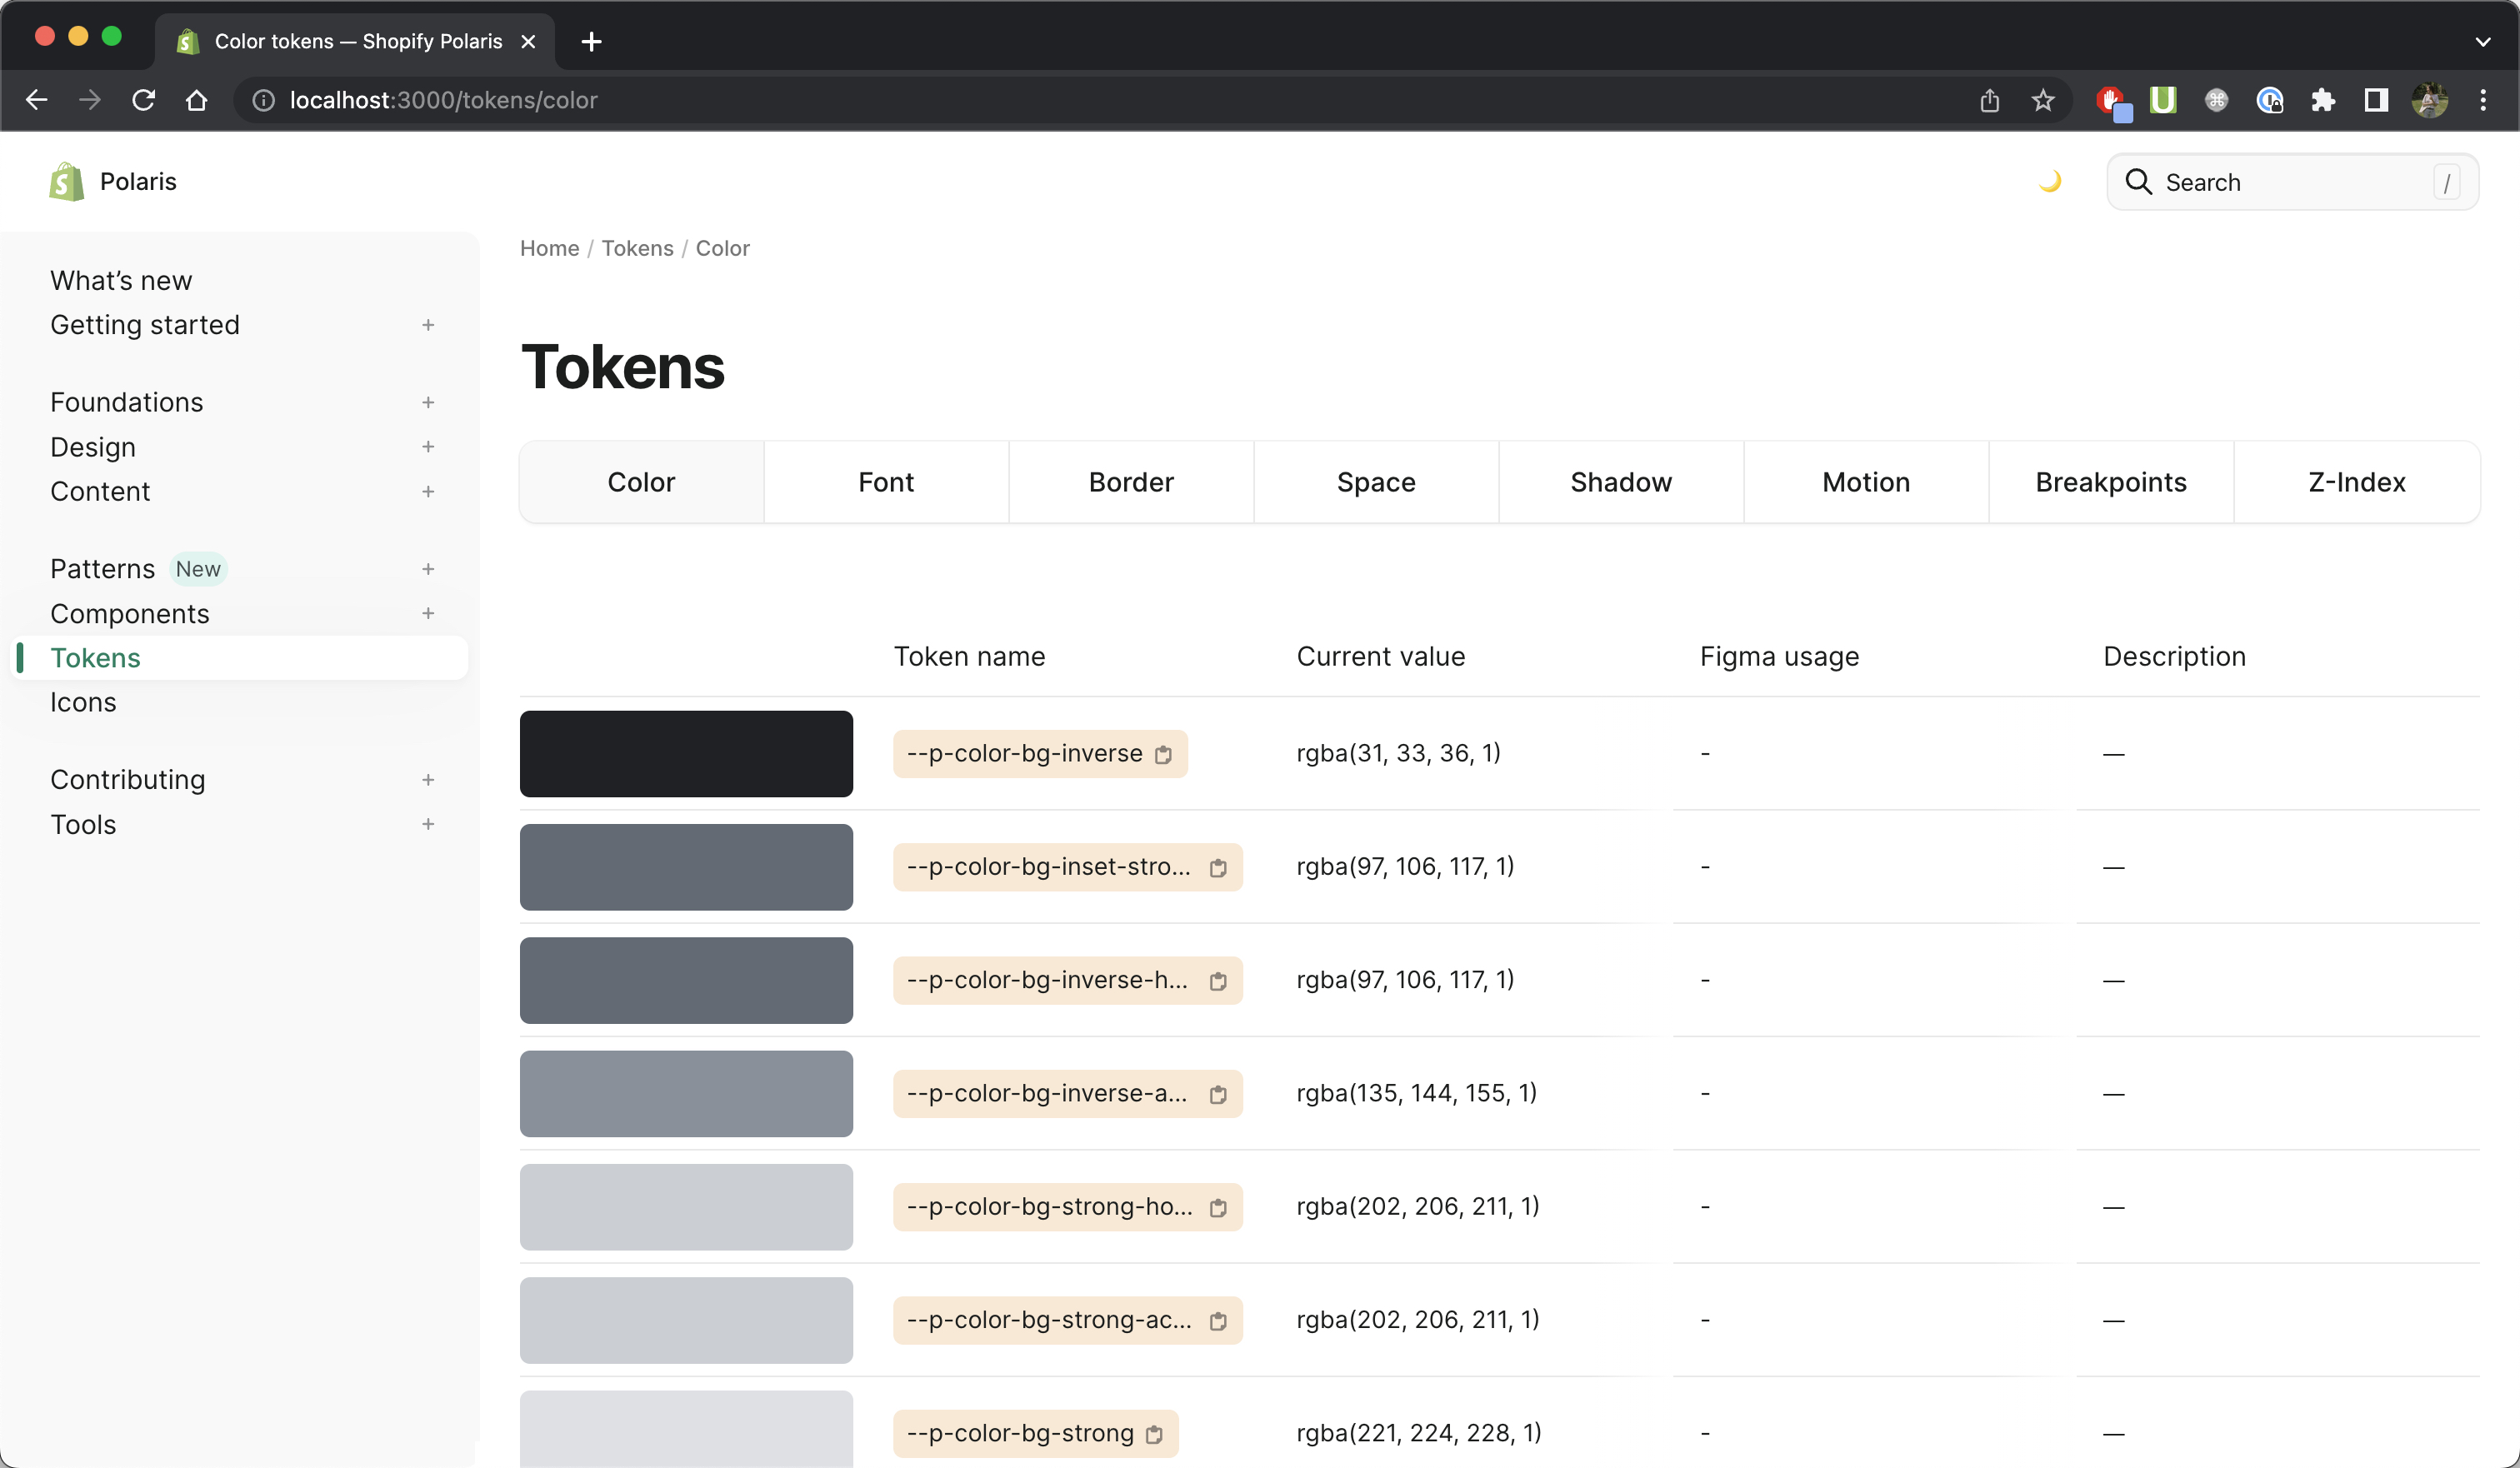The image size is (2520, 1468).
Task: Expand the Contributing sidebar section
Action: coord(428,779)
